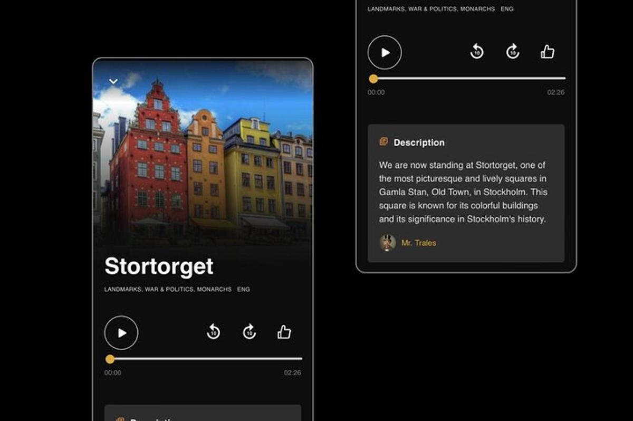The height and width of the screenshot is (421, 633).
Task: Click the category tags line on right phone
Action: [x=431, y=9]
